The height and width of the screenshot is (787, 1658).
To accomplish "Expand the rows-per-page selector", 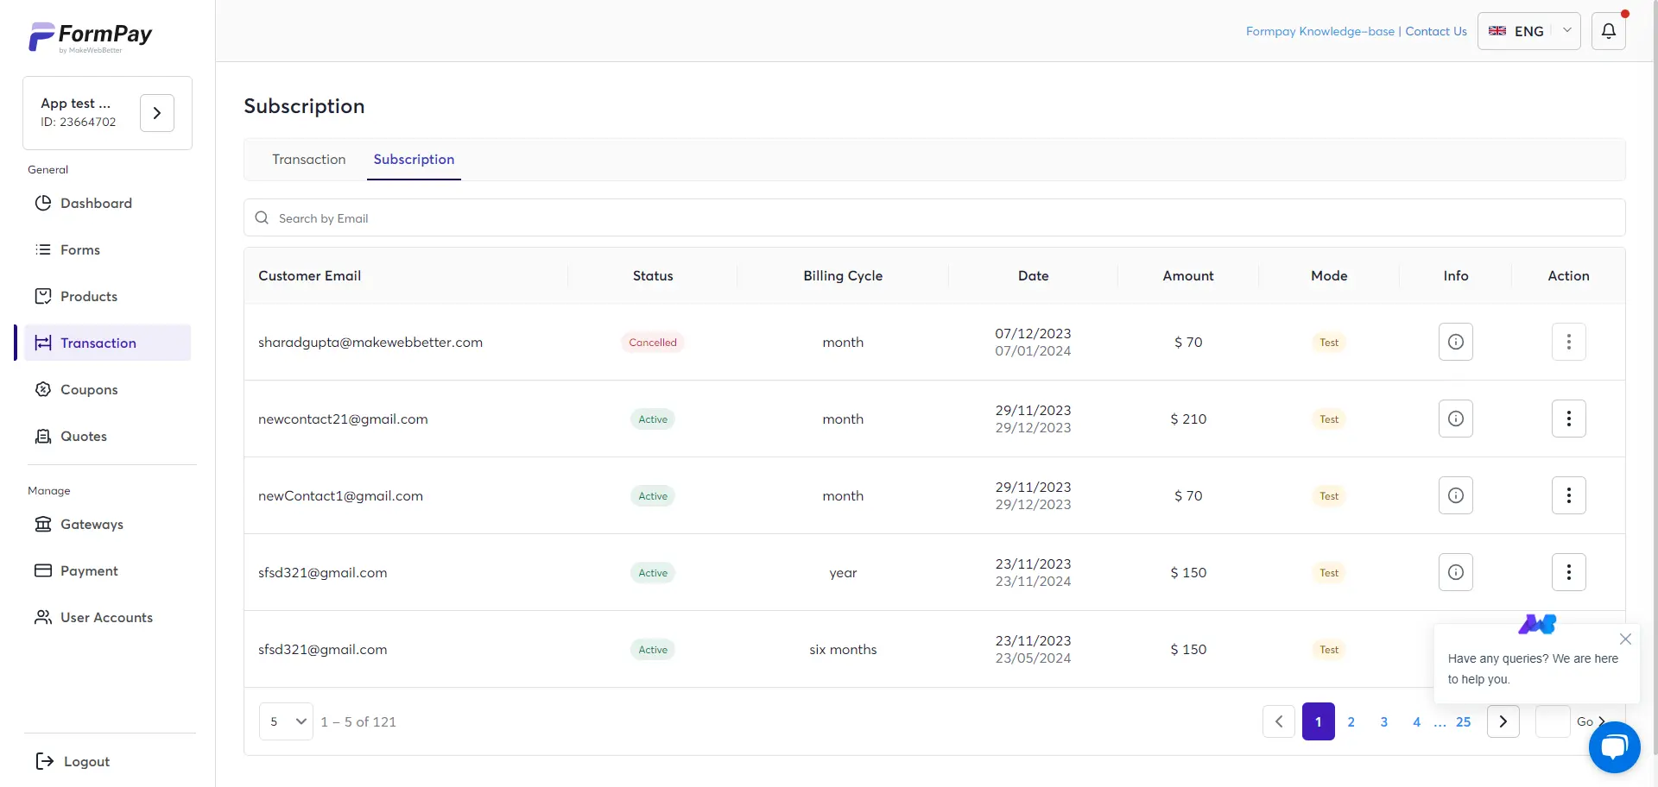I will pos(286,721).
